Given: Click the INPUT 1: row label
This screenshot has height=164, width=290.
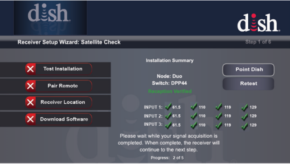Looking at the screenshot, I should point(153,107).
